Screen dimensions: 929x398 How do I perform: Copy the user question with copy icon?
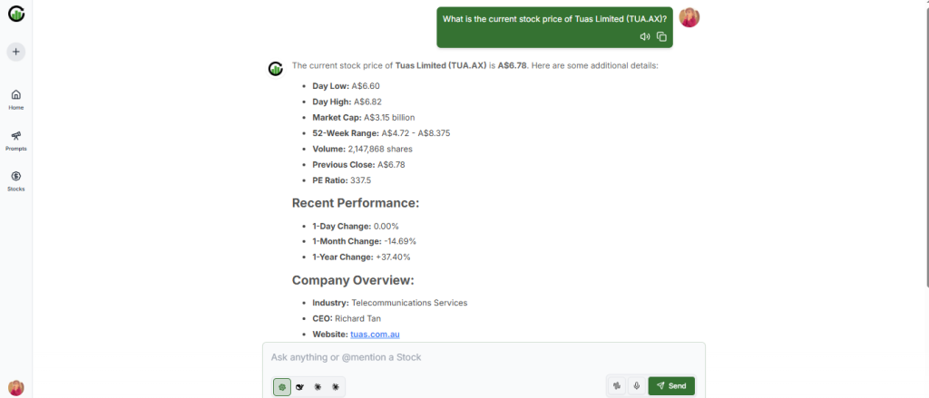tap(661, 36)
